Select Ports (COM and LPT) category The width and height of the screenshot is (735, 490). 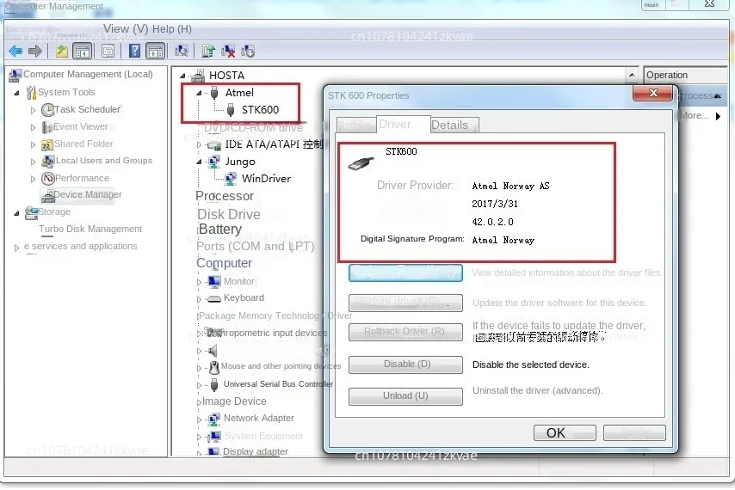pyautogui.click(x=255, y=246)
